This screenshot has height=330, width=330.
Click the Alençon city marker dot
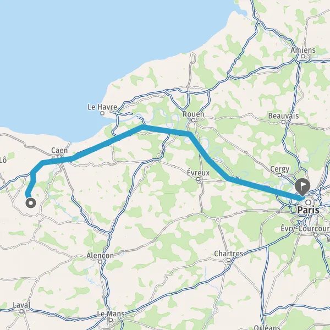pyautogui.click(x=101, y=262)
